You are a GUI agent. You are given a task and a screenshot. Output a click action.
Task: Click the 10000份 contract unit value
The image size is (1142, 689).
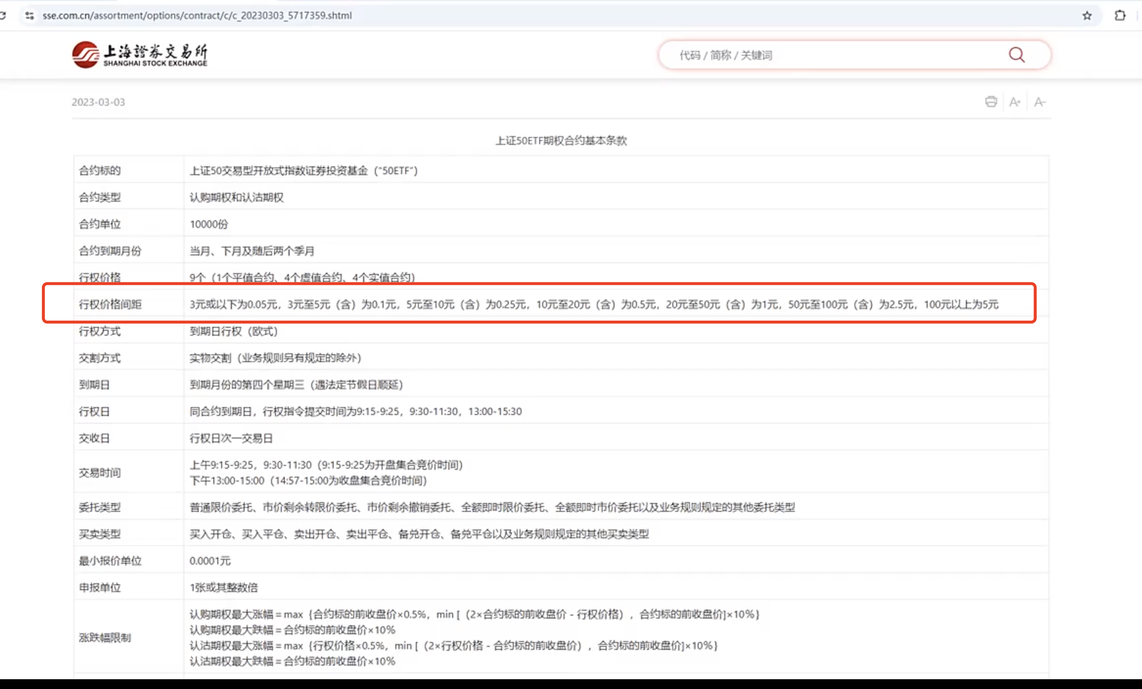click(209, 224)
